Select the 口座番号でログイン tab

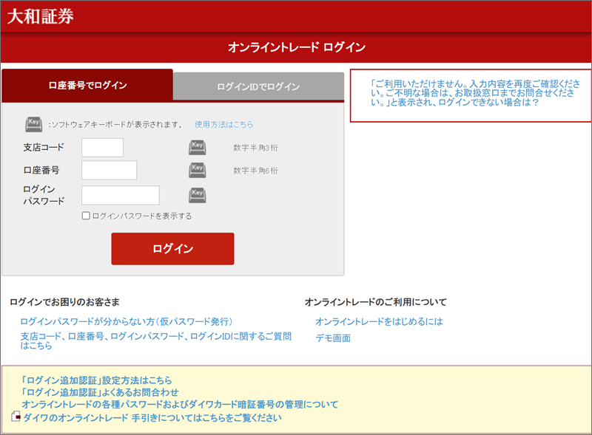(87, 86)
